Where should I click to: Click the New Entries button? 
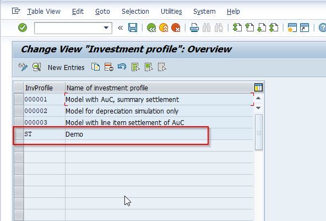(66, 68)
